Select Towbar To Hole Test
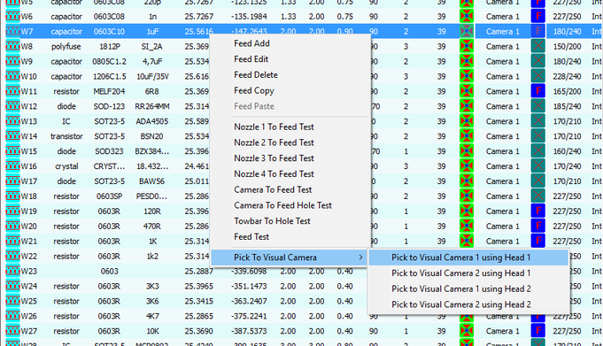Viewport: 603px width, 346px height. click(272, 221)
